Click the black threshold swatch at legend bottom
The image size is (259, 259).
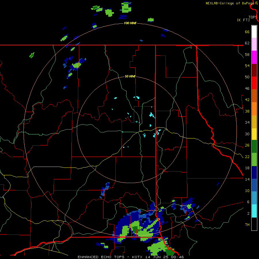[x=254, y=224]
